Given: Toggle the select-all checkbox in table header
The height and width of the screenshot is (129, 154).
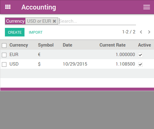Looking at the screenshot, I should [x=4, y=45].
